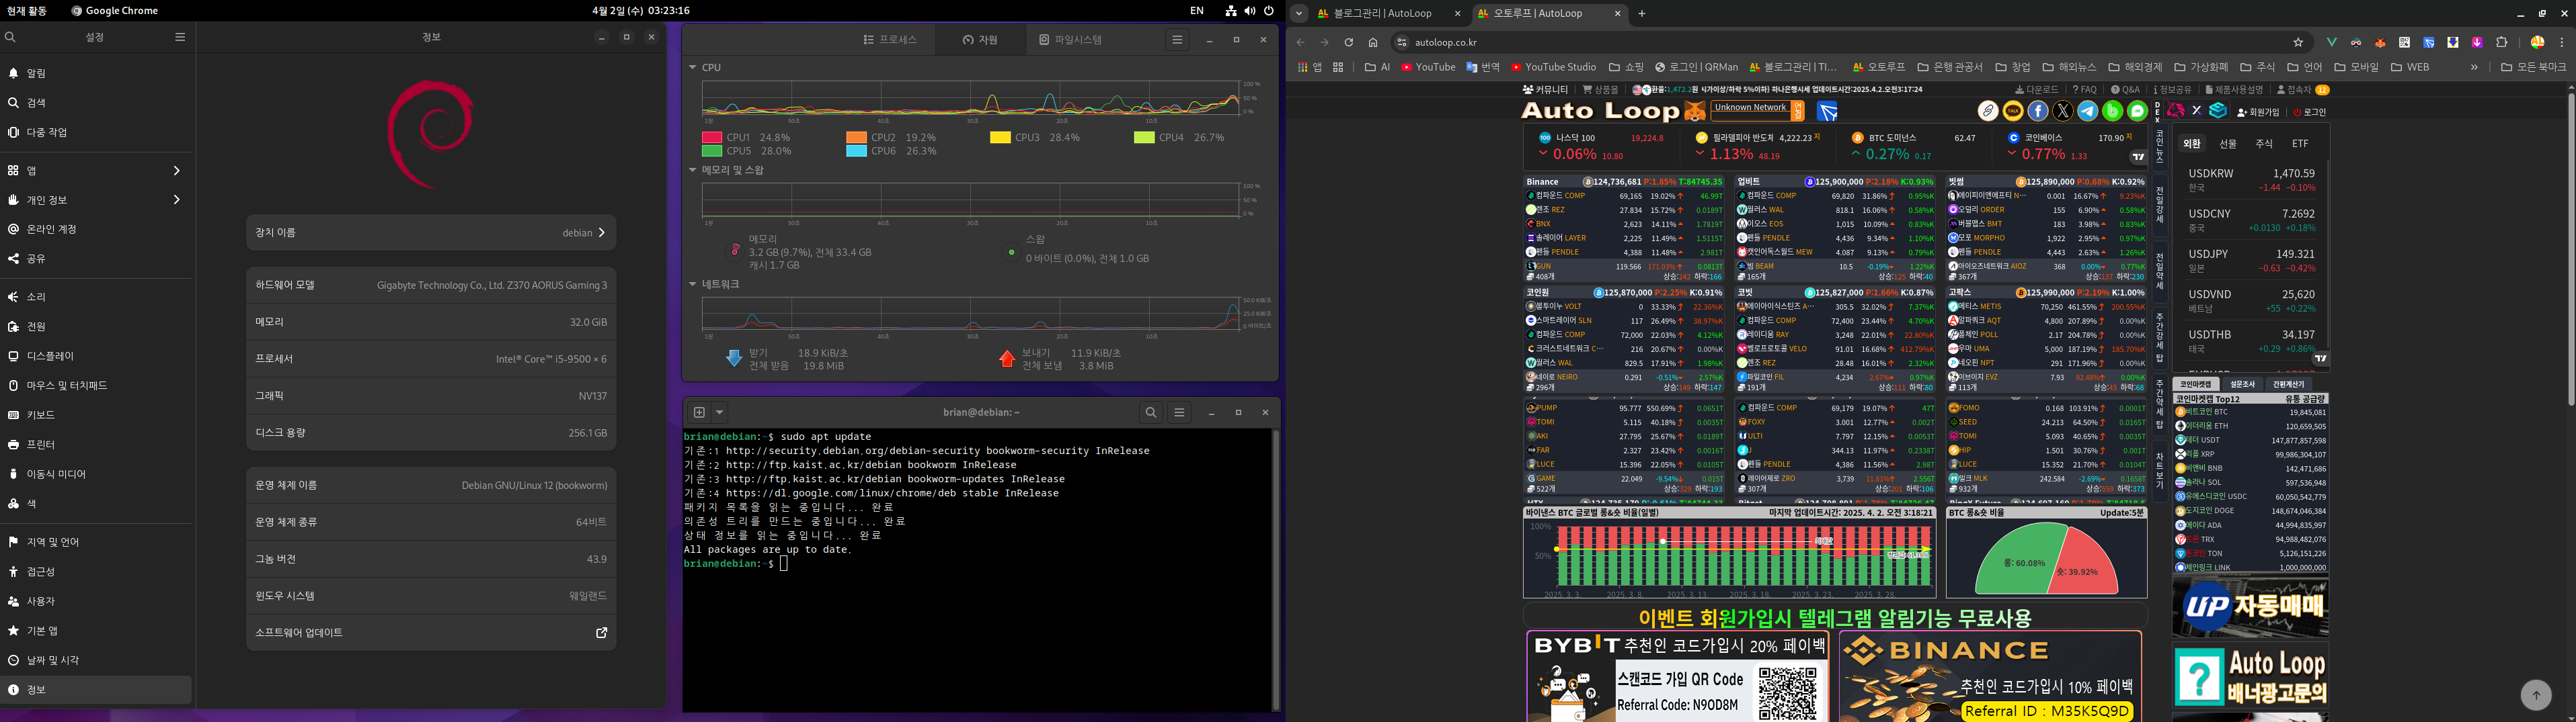
Task: Open KakaoTalk icon on AutoLoop header
Action: [x=2013, y=111]
